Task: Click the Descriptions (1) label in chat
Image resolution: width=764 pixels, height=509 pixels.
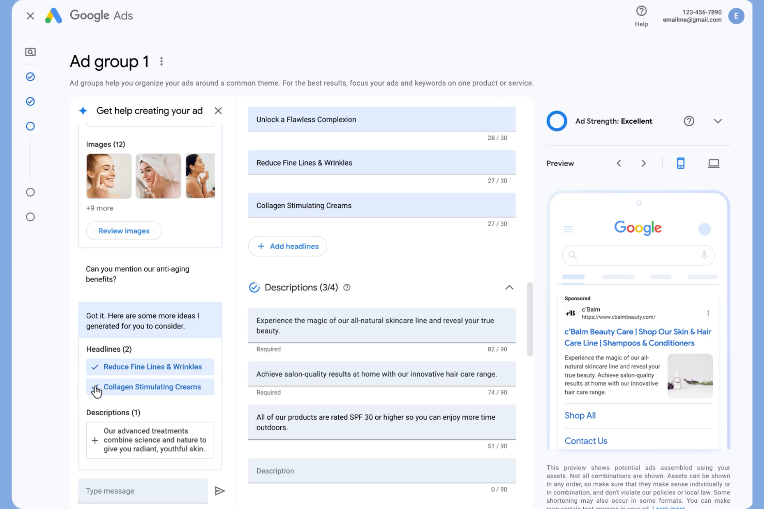Action: point(113,413)
